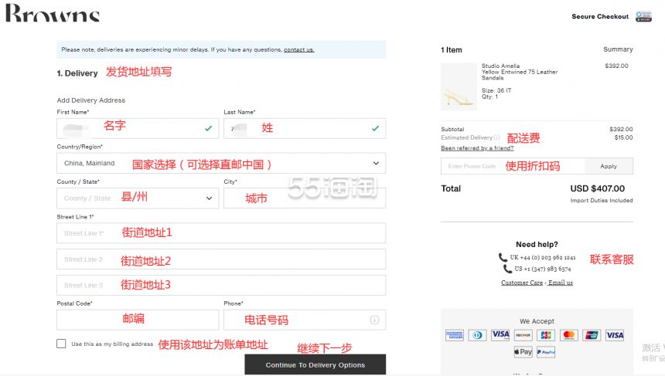Viewport: 665px width, 376px height.
Task: Open the Country/Region dropdown
Action: coord(221,163)
